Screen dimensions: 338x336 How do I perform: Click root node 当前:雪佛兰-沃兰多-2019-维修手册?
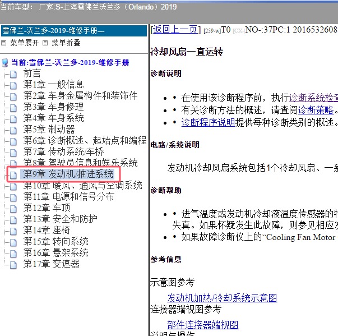click(x=70, y=62)
